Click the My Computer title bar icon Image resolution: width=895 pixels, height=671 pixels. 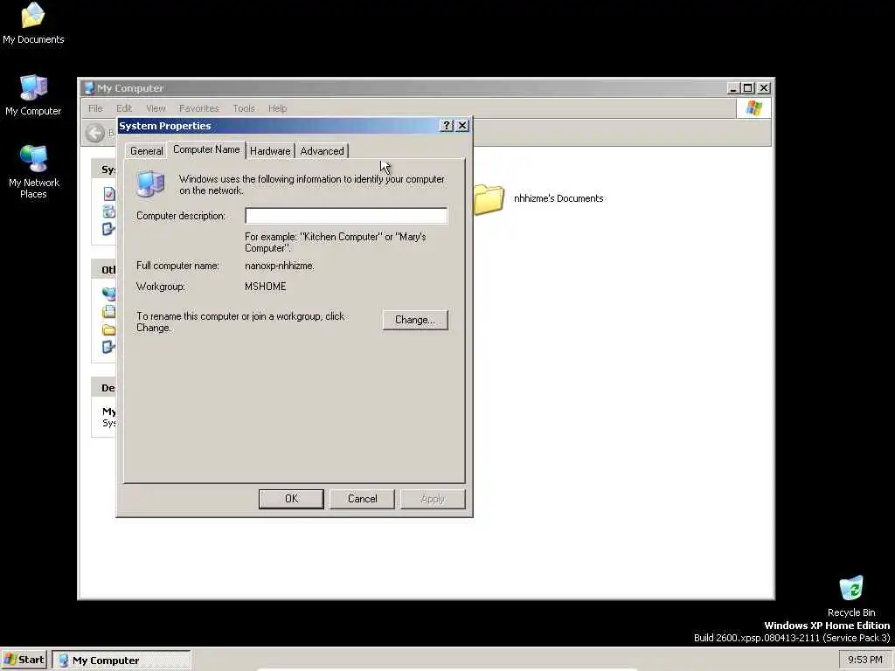89,88
